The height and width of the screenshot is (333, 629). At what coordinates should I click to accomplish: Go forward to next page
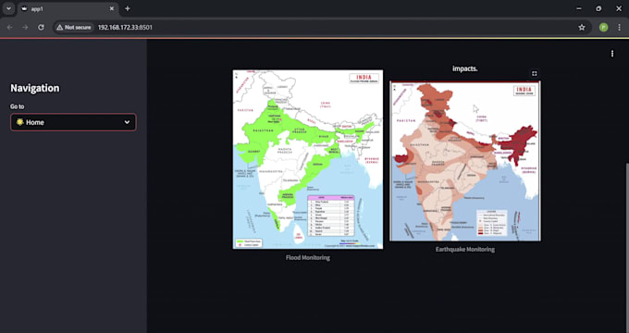pos(25,27)
